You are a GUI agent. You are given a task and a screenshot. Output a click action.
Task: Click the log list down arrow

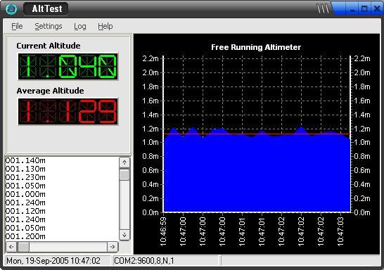[x=124, y=235]
